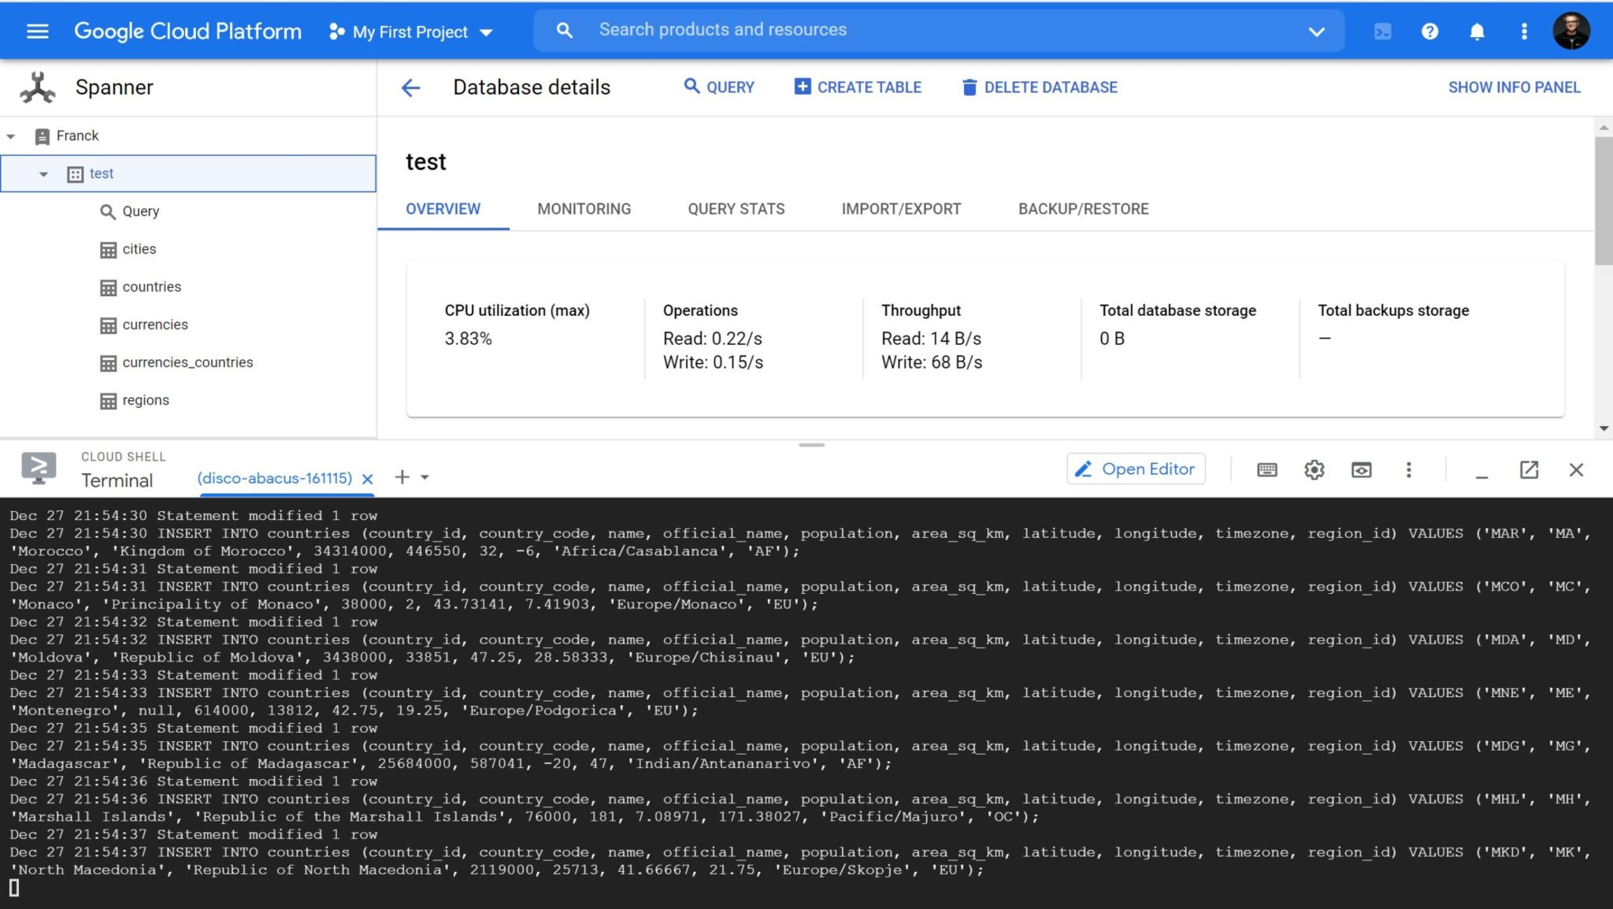This screenshot has width=1613, height=909.
Task: Click the CPU utilization 3.83% value
Action: [468, 339]
